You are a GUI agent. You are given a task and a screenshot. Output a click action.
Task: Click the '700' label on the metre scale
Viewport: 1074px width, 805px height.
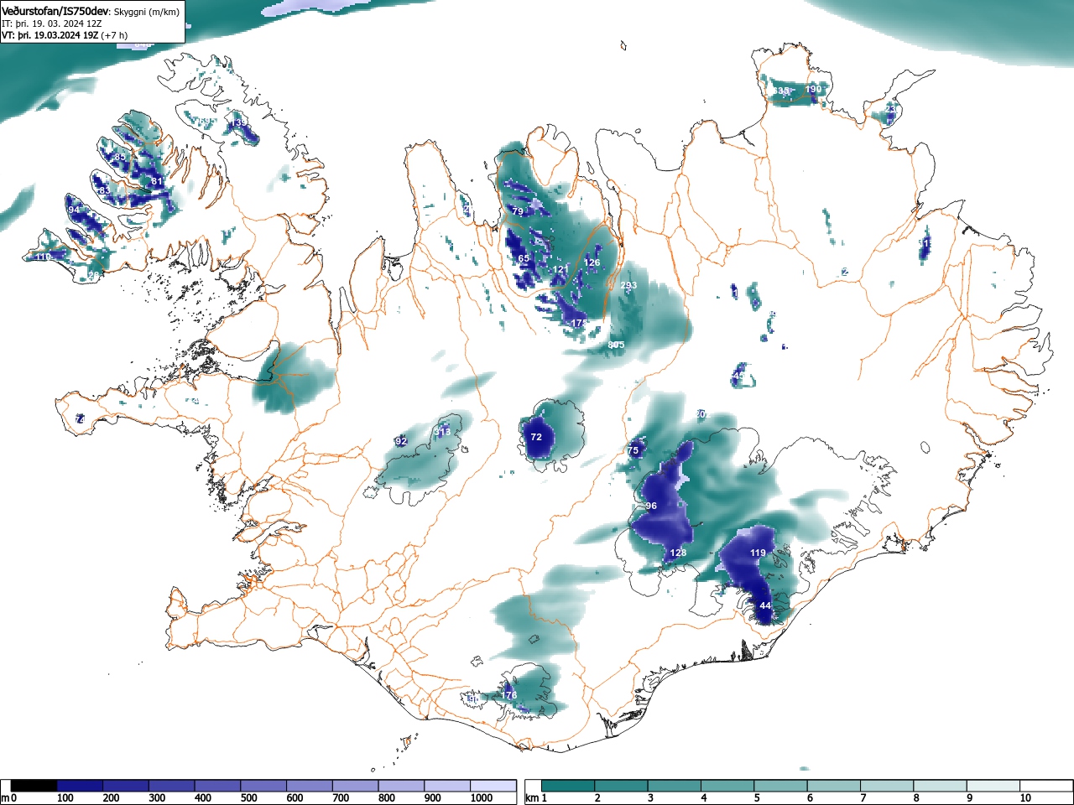(x=341, y=798)
